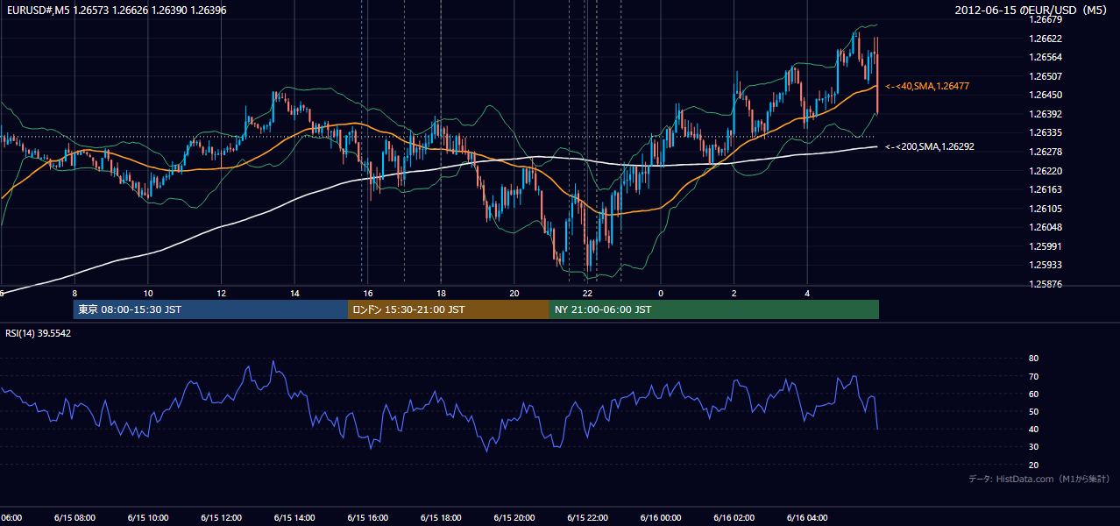Click the 6/16 02:00 time axis label
Screen dimensions: 1120x526
[x=734, y=517]
